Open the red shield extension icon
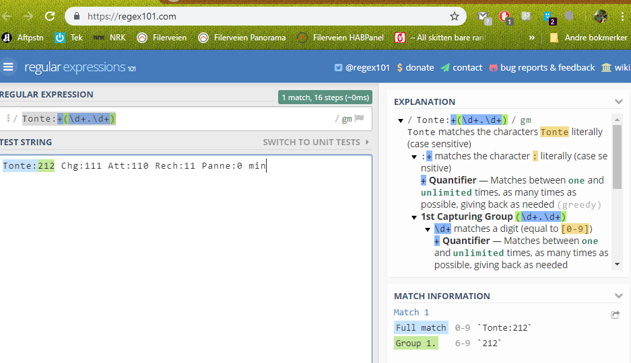This screenshot has width=631, height=363. pos(505,17)
